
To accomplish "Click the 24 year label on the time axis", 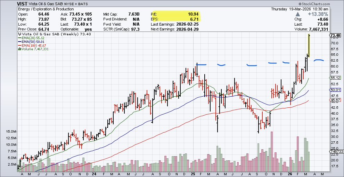I will point(94,174).
